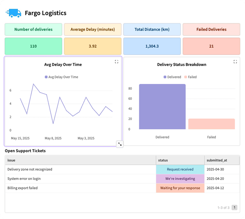Viewport: 245px width, 219px height.
Task: Click the Fargo Logistics truck logo
Action: [13, 13]
